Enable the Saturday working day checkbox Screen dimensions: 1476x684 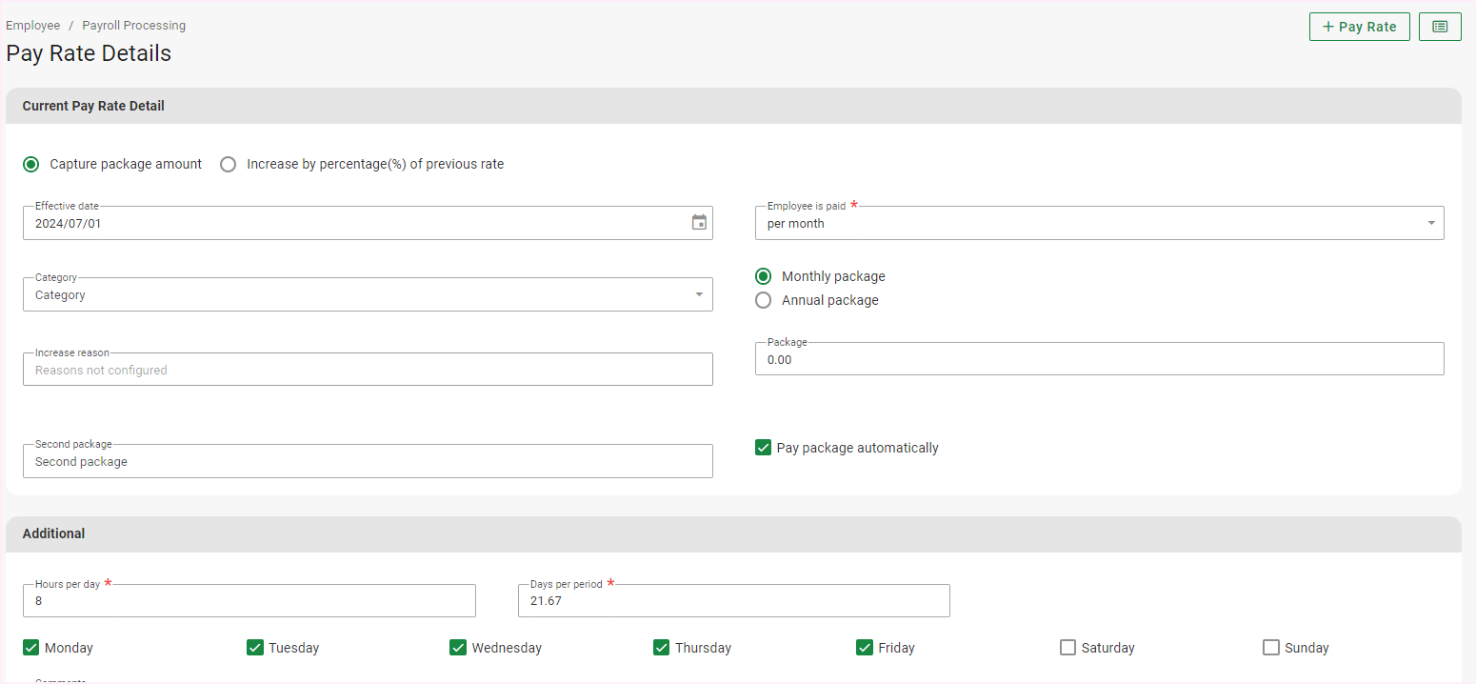[1067, 648]
